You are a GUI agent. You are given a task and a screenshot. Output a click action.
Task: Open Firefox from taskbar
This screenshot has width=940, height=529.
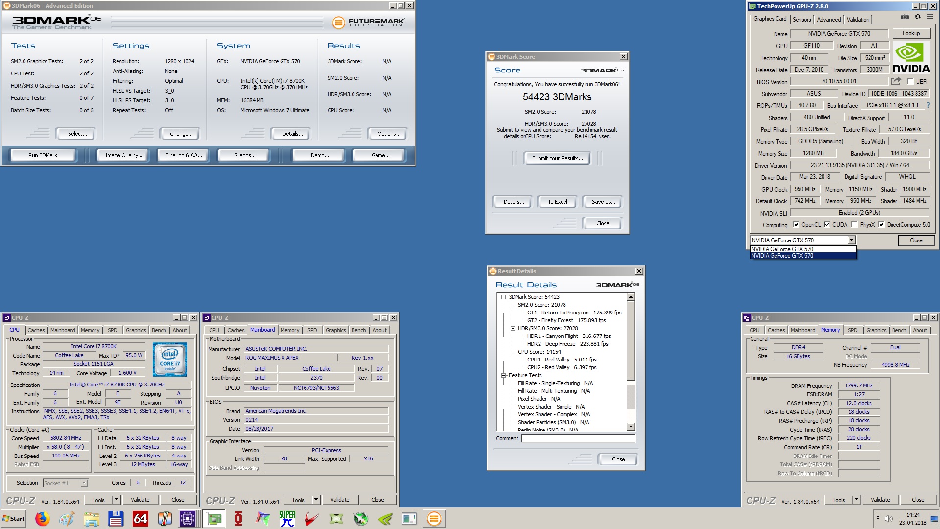click(43, 519)
